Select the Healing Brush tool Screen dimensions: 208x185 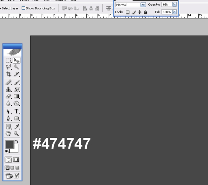8,82
